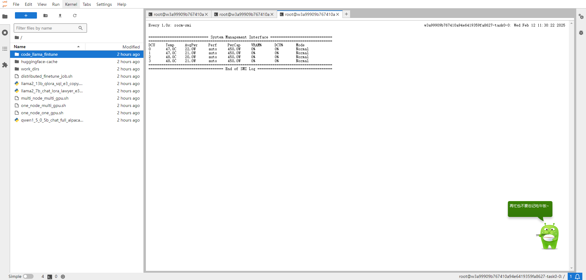The image size is (586, 280).
Task: Open the Debugger bug icon
Action: click(581, 33)
